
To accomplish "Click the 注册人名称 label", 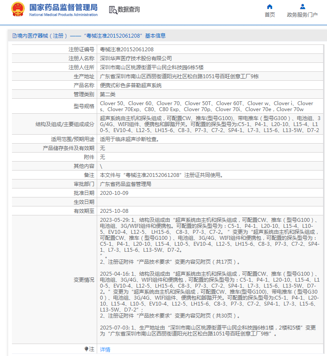I will coord(81,59).
